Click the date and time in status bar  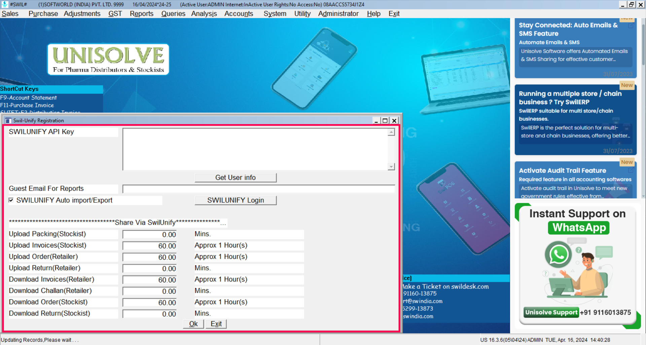(578, 340)
